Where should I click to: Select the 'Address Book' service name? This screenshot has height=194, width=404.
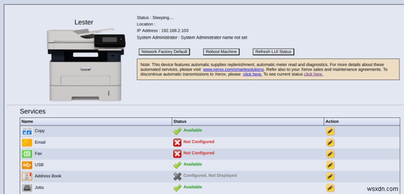coord(48,176)
